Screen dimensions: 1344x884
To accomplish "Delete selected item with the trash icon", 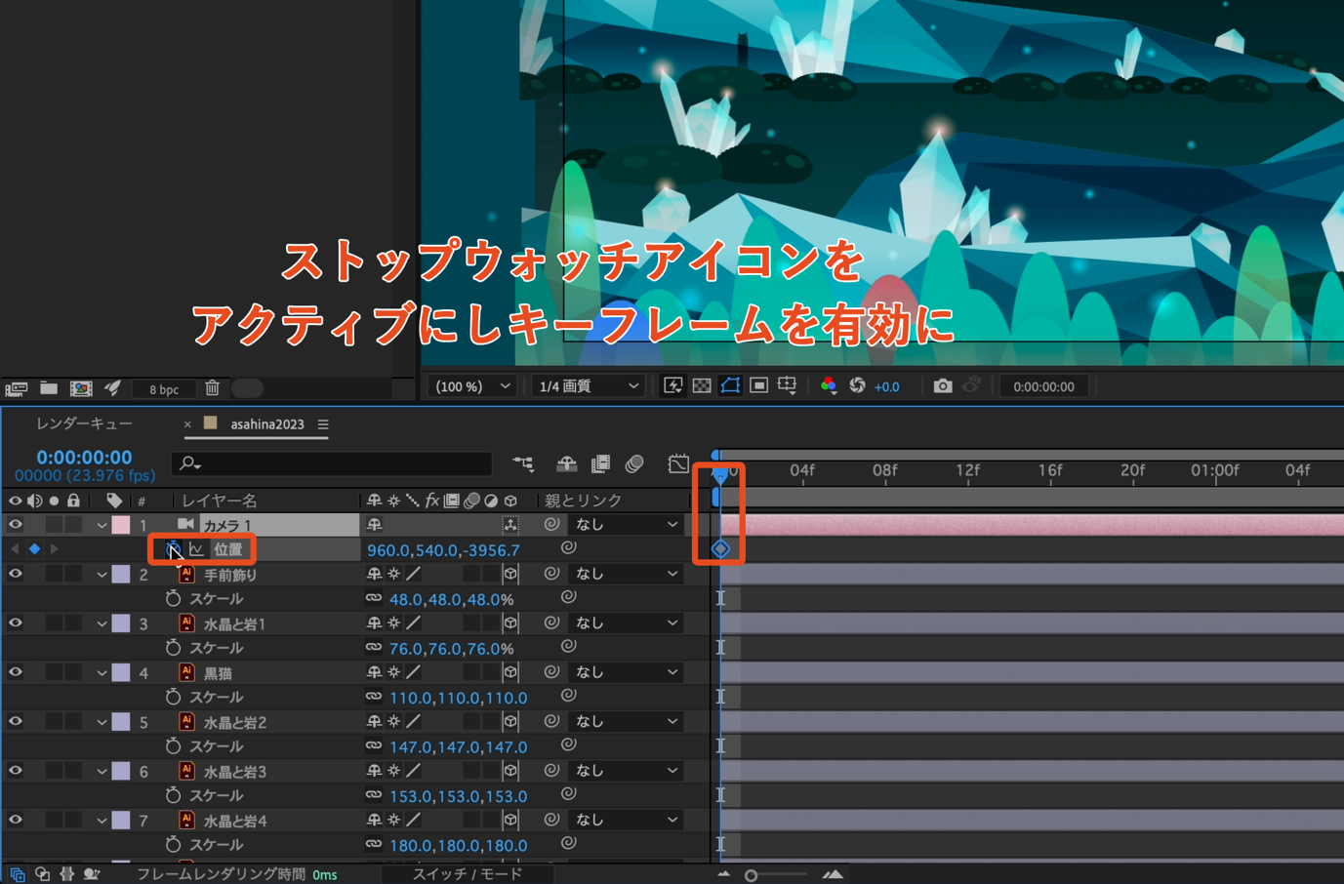I will pyautogui.click(x=212, y=388).
